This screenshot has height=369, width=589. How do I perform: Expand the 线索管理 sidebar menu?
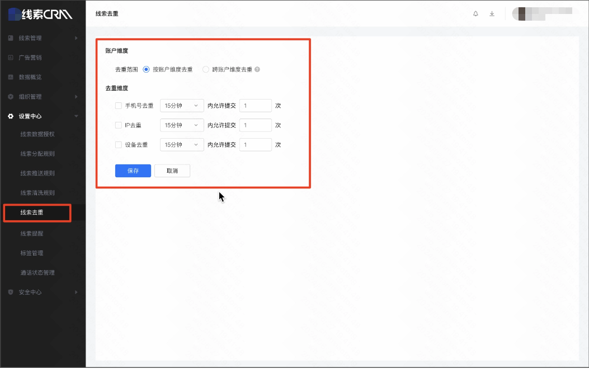point(42,38)
